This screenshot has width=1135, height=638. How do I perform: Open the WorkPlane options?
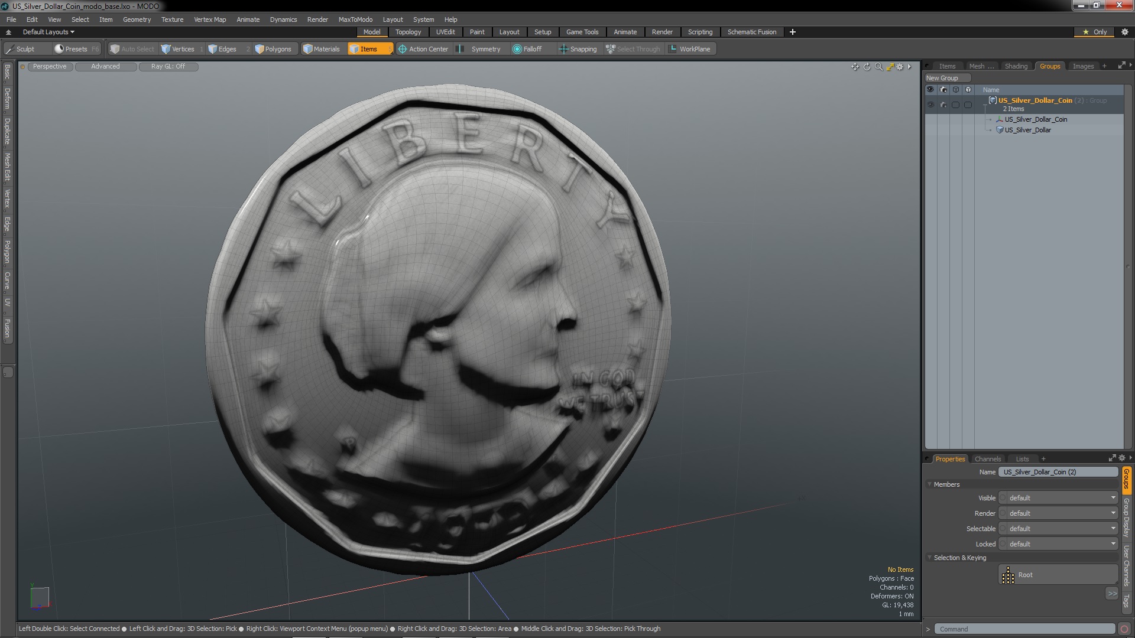click(x=690, y=49)
